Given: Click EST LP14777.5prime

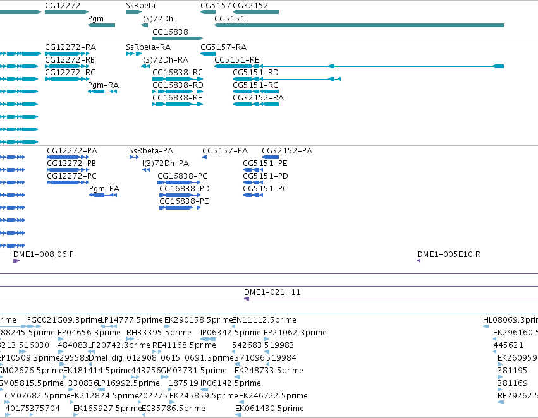Looking at the screenshot, I should tap(109, 326).
